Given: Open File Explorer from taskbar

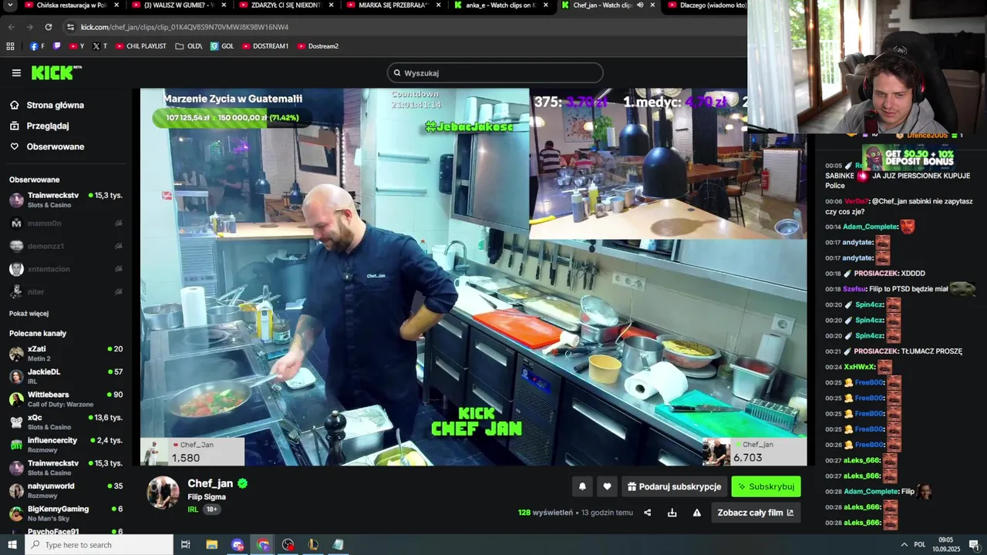Looking at the screenshot, I should coord(212,545).
